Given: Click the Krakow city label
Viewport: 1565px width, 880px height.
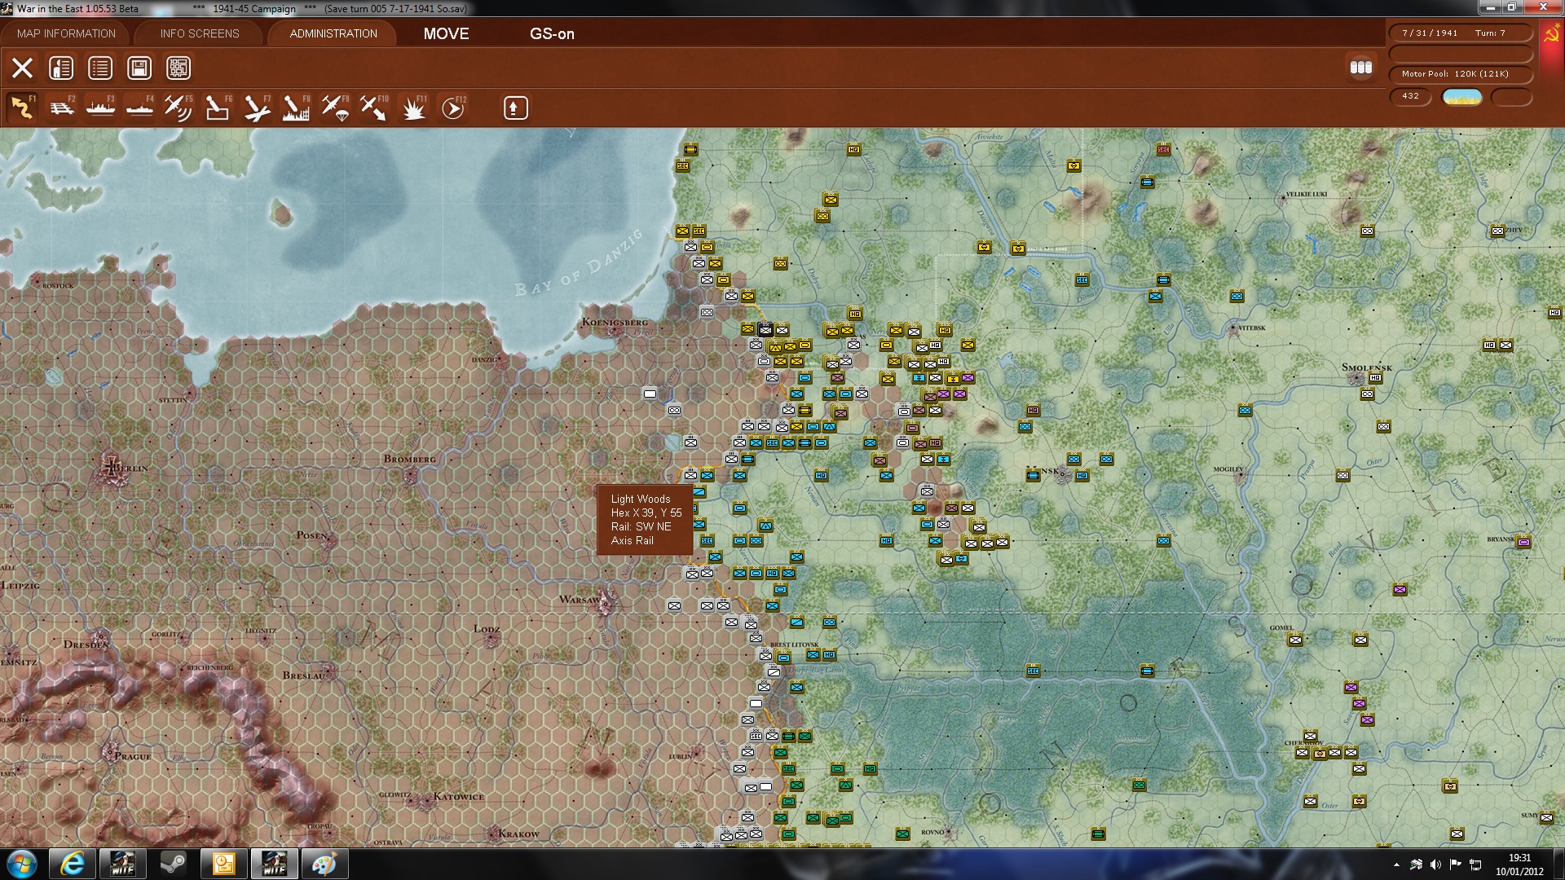Looking at the screenshot, I should (518, 834).
